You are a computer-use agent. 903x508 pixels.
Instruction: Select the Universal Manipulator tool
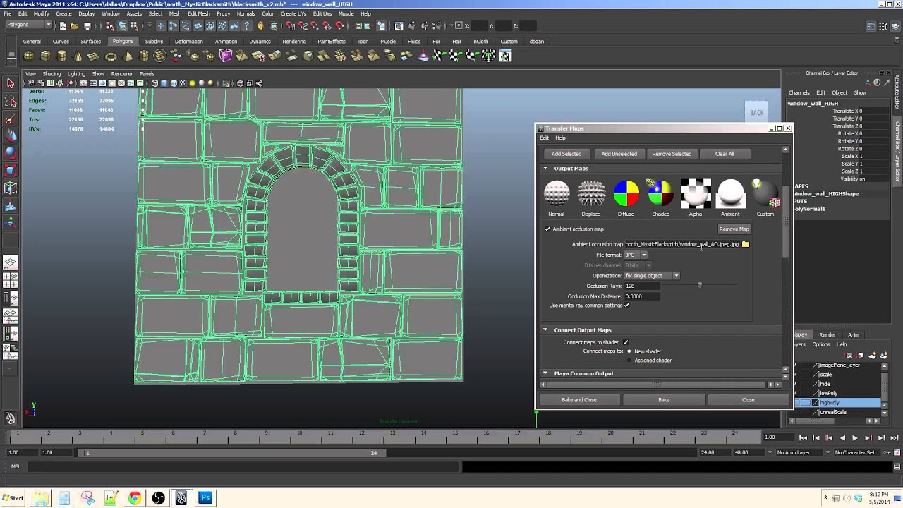click(11, 188)
